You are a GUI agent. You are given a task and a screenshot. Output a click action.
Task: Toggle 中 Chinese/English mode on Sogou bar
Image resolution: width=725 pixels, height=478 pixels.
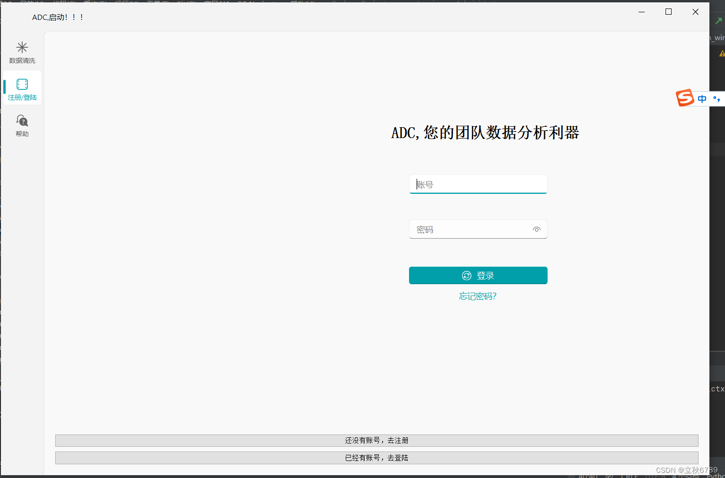click(702, 98)
